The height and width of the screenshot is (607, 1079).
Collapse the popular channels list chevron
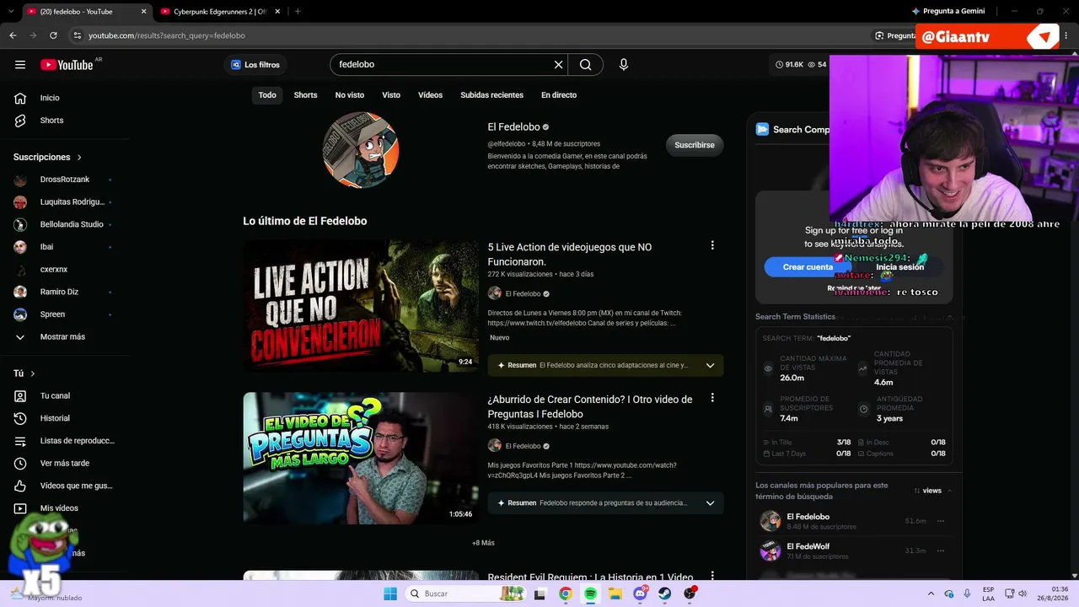click(950, 491)
